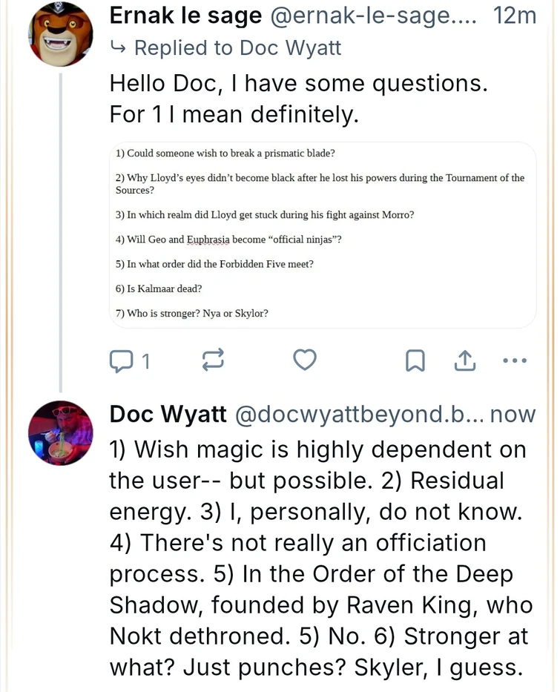Click the reply count "1"

click(x=146, y=361)
